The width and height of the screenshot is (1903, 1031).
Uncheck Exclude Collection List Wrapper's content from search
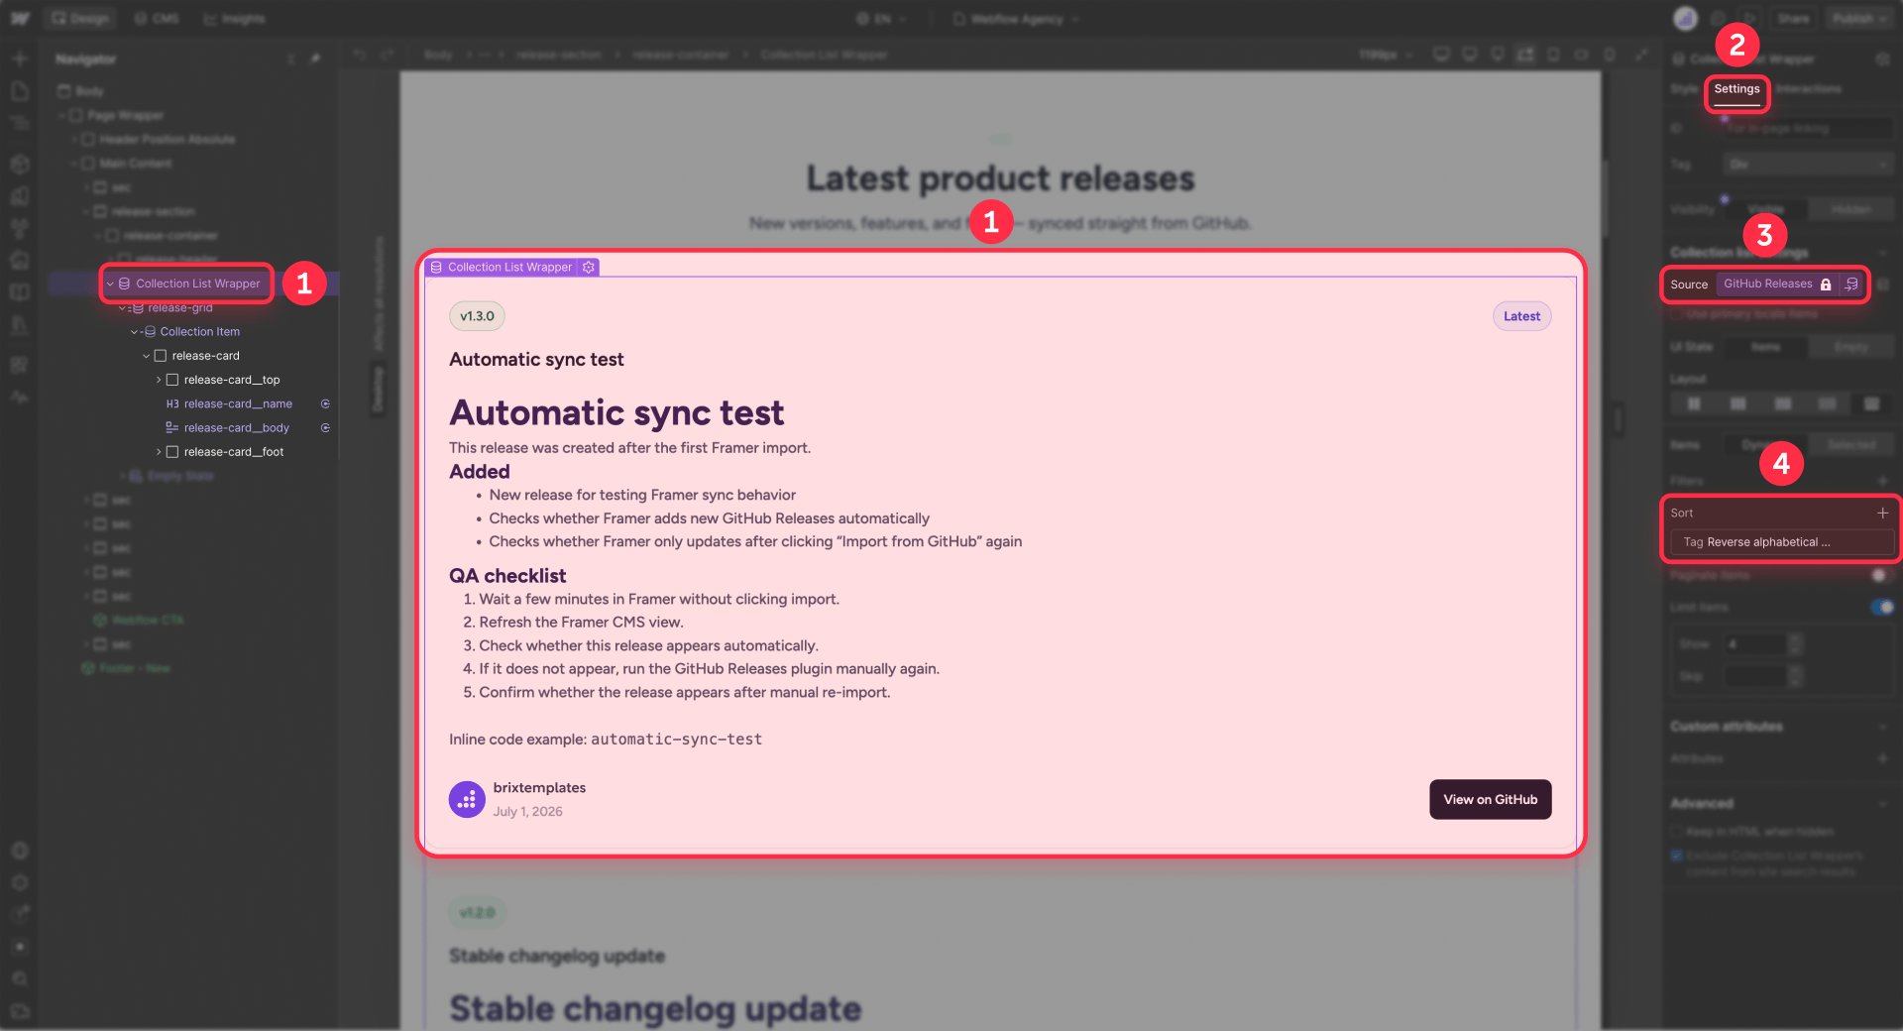1676,856
